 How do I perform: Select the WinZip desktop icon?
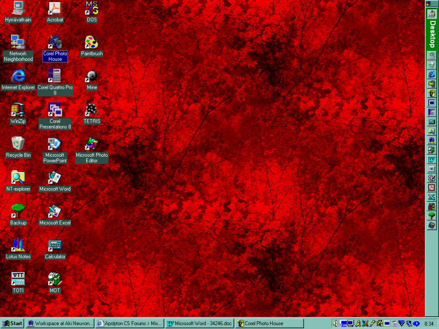pyautogui.click(x=18, y=110)
